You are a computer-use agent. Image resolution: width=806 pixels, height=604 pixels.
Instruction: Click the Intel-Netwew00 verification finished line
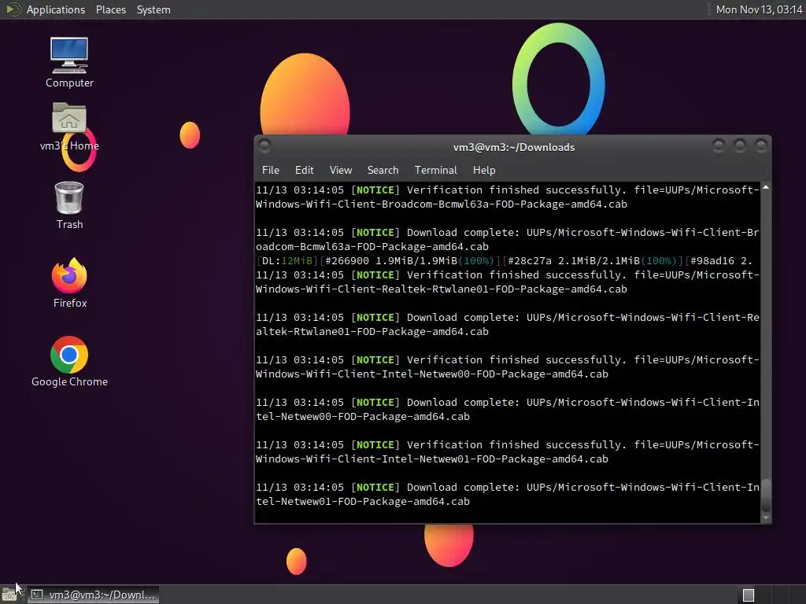(508, 366)
